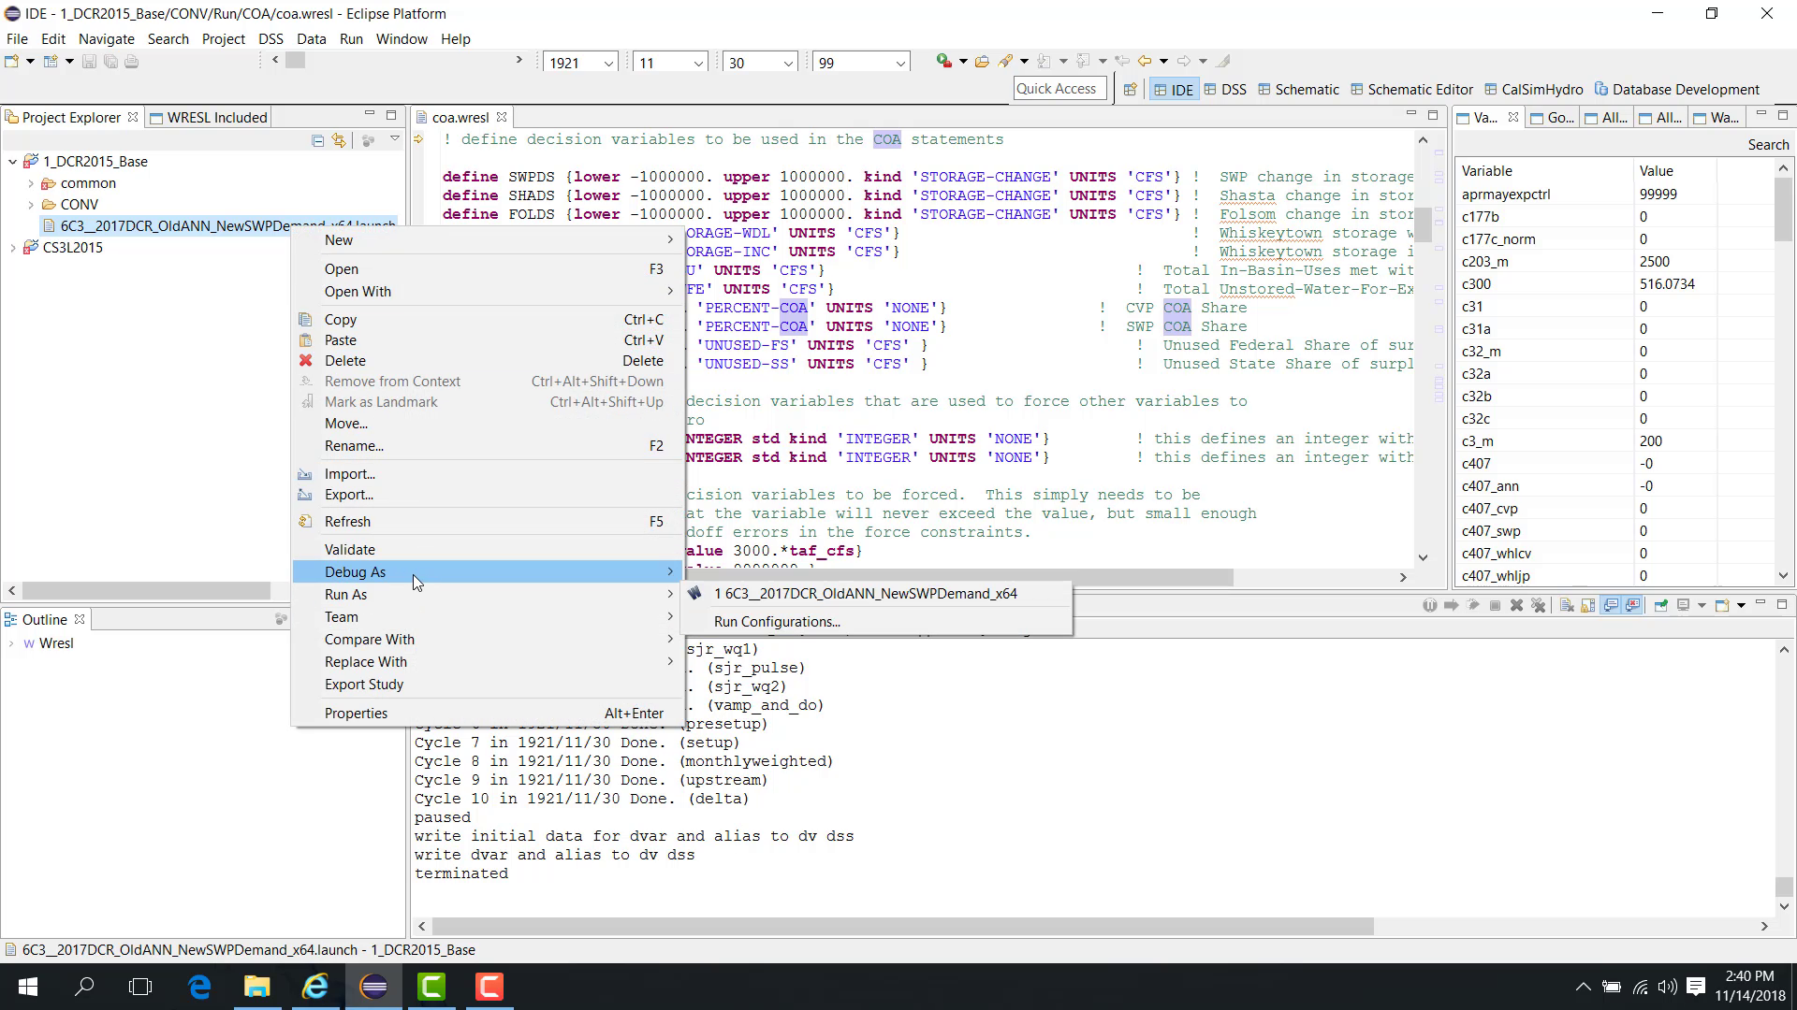Screen dimensions: 1797x1010
Task: Click Remove All Terminated Launches icon
Action: (x=1538, y=606)
